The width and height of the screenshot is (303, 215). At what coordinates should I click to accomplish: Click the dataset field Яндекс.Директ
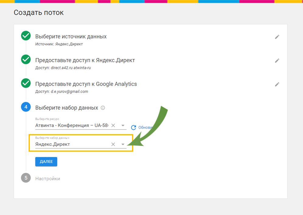81,144
